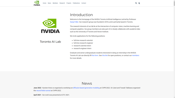Image resolution: width=175 pixels, height=98 pixels.
Task: Follow the 'members' link in introduction
Action: (136, 56)
